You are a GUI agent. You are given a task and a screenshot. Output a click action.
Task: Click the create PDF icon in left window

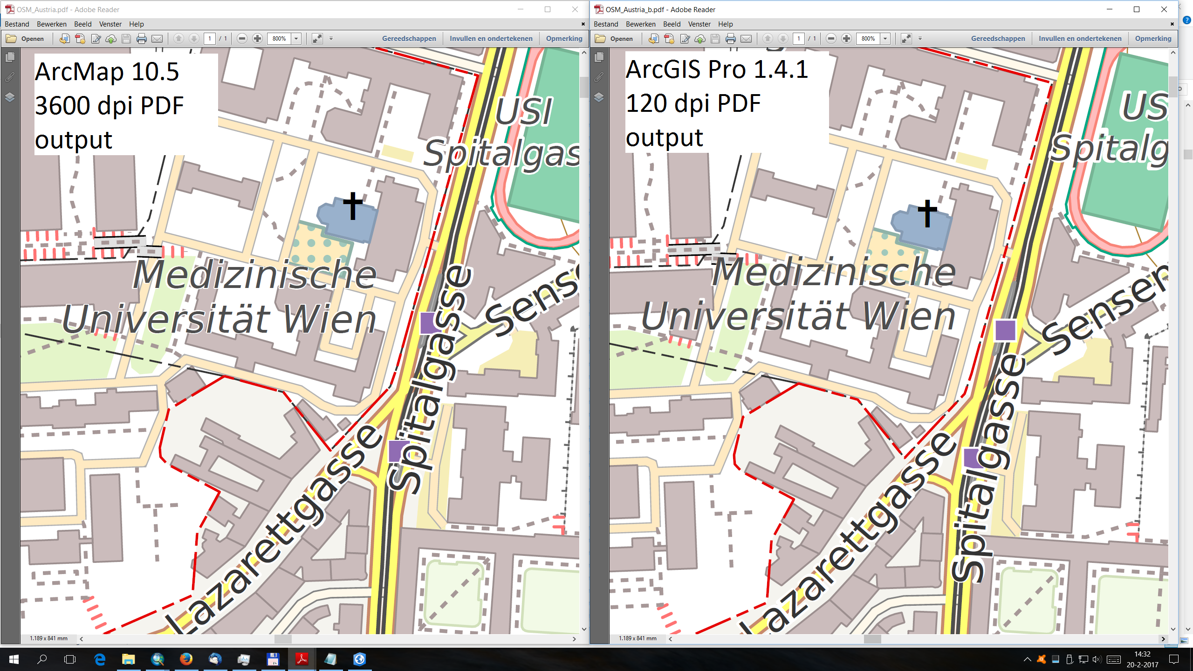[x=80, y=39]
